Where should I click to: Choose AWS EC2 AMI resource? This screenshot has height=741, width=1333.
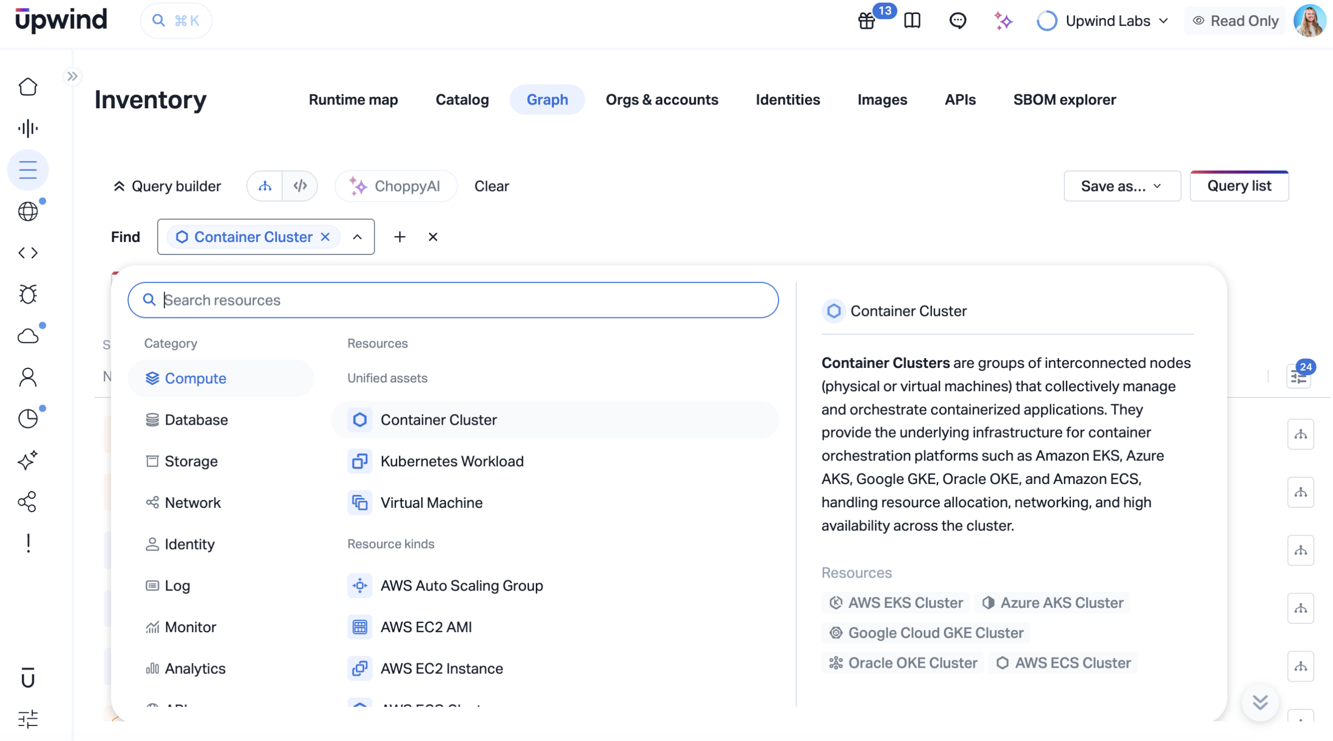tap(555, 627)
